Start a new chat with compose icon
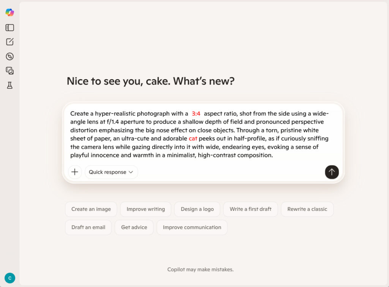 pos(10,42)
